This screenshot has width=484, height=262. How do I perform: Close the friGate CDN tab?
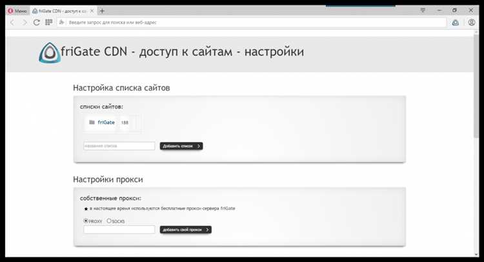92,11
